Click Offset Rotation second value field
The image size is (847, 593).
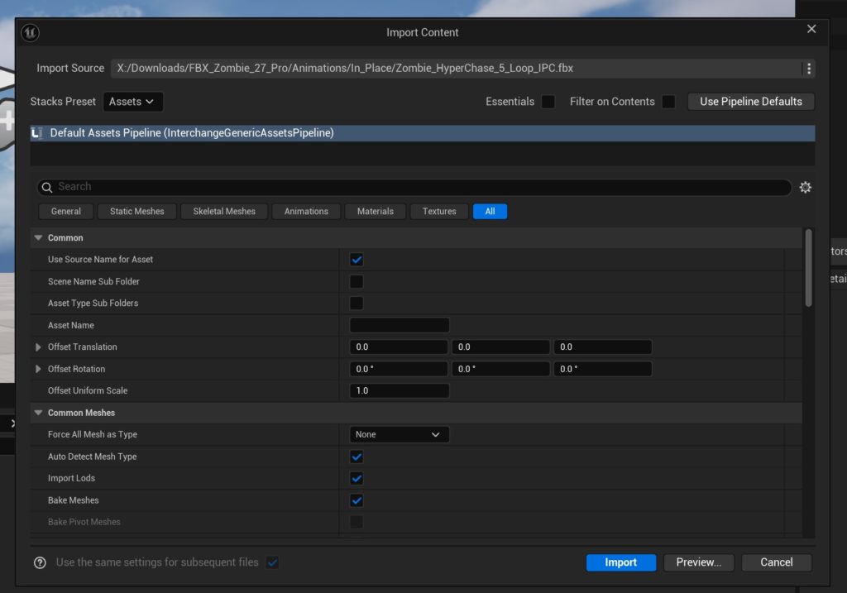tap(500, 369)
